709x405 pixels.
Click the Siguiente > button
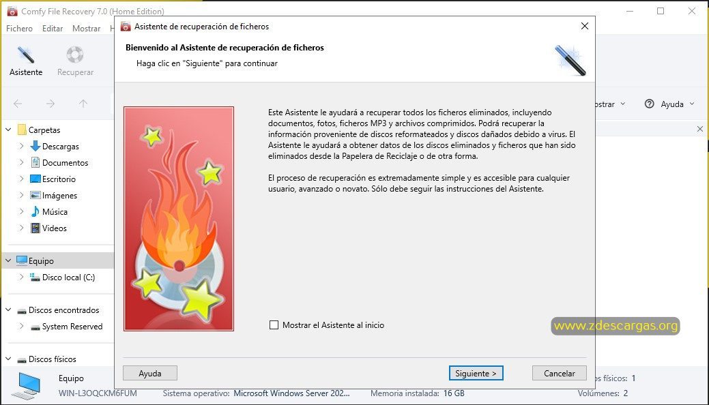(x=476, y=373)
